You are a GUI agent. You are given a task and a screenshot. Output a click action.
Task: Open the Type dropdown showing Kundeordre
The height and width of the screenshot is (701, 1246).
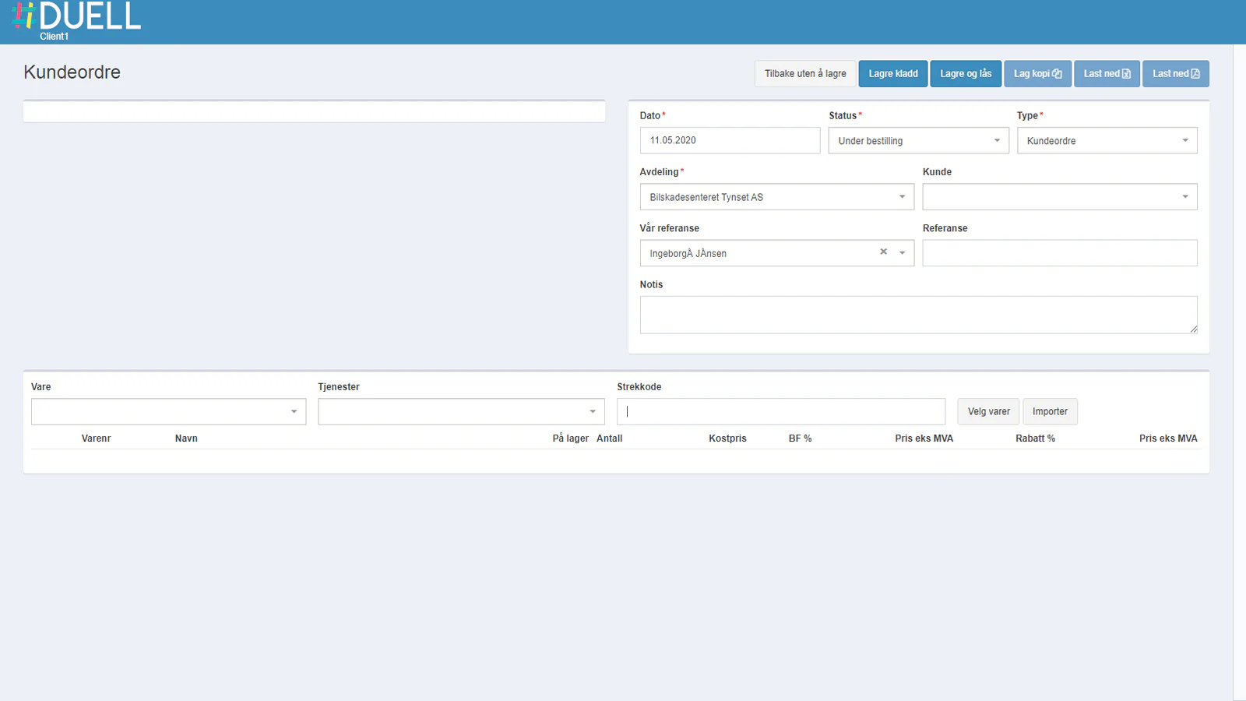(1107, 141)
